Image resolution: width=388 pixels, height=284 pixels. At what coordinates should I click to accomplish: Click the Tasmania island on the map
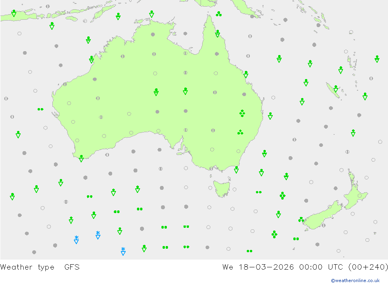[222, 188]
